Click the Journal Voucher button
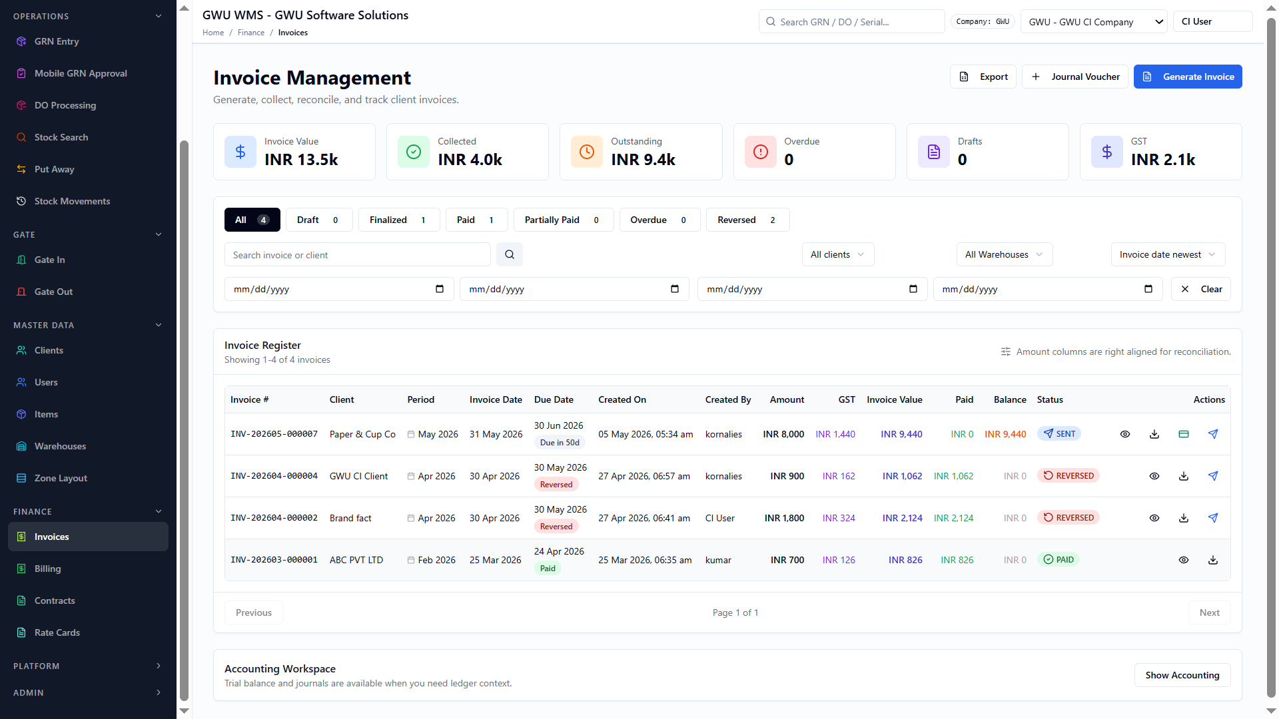Image resolution: width=1279 pixels, height=719 pixels. pyautogui.click(x=1075, y=77)
